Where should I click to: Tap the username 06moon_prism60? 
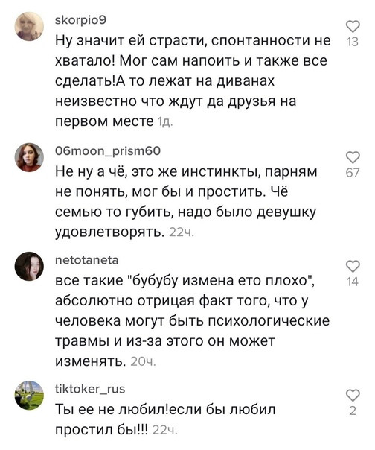click(x=108, y=151)
